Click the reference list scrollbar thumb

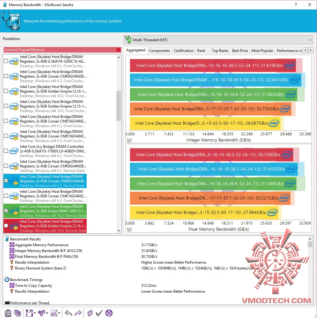119,106
